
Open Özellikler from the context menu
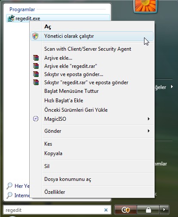pyautogui.click(x=92, y=192)
